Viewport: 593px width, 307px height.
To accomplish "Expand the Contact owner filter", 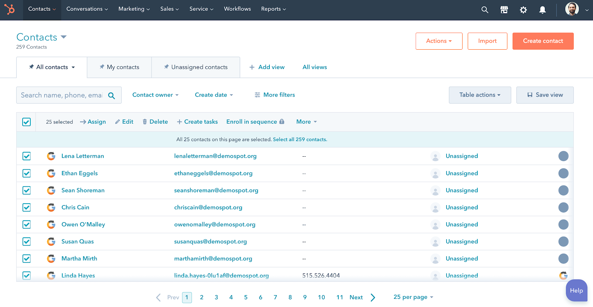I will pos(156,95).
